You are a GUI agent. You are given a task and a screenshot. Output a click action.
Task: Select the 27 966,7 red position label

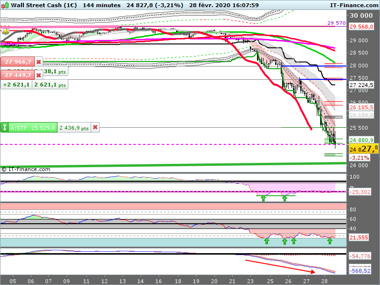(x=17, y=61)
